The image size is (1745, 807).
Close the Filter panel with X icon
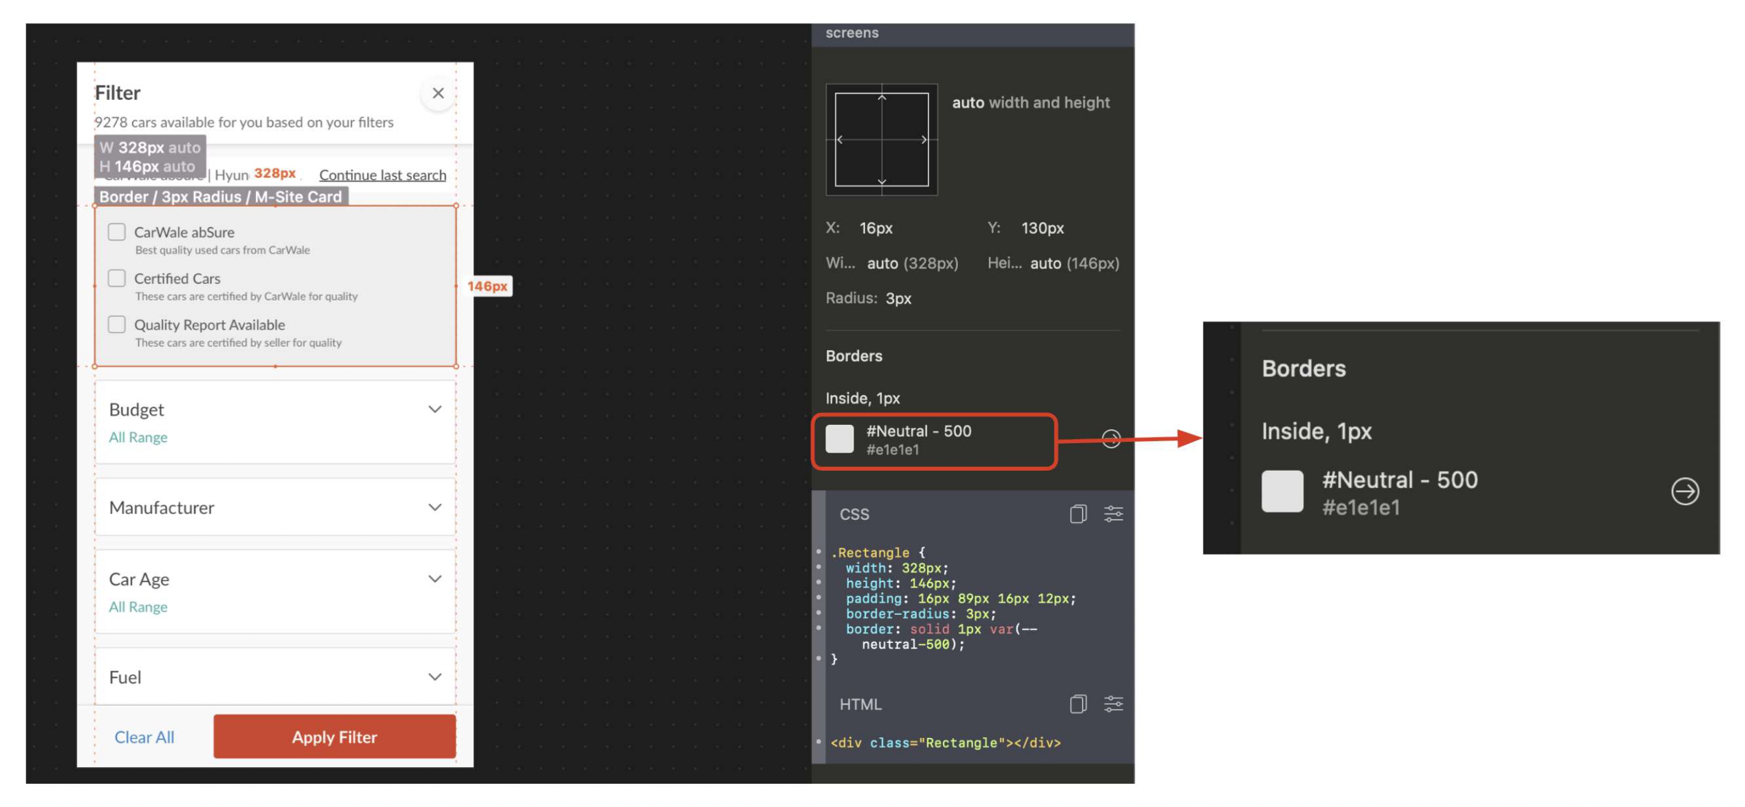pyautogui.click(x=438, y=93)
